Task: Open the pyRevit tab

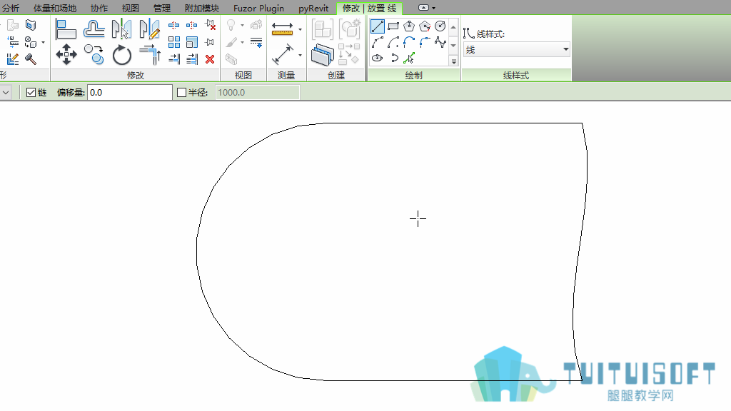Action: coord(313,9)
